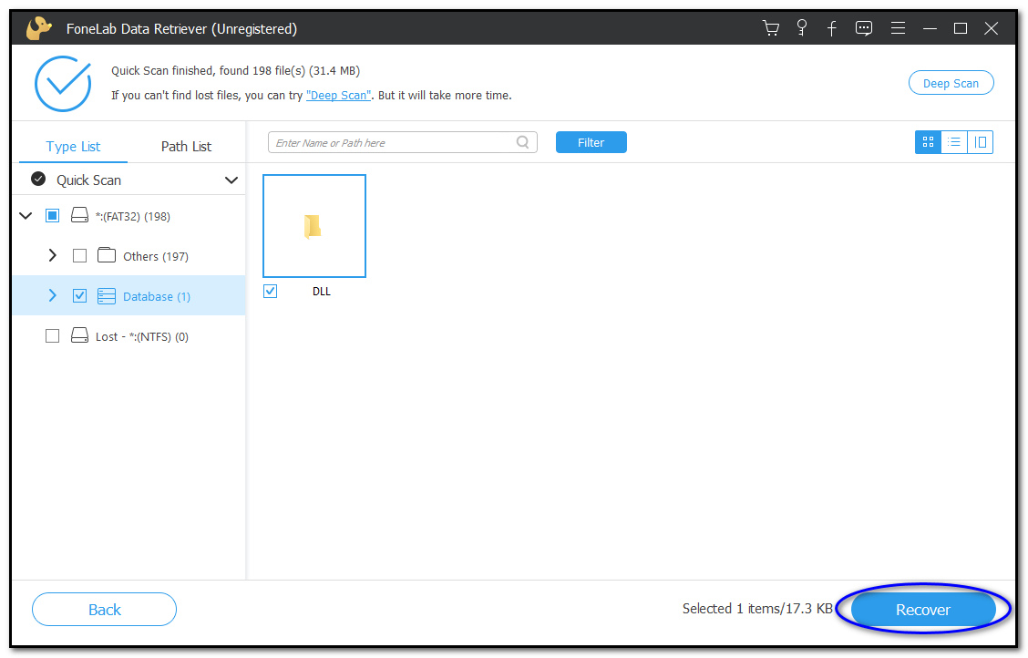Switch to thumbnail grid view
Viewport: 1028px width, 658px height.
[x=928, y=142]
